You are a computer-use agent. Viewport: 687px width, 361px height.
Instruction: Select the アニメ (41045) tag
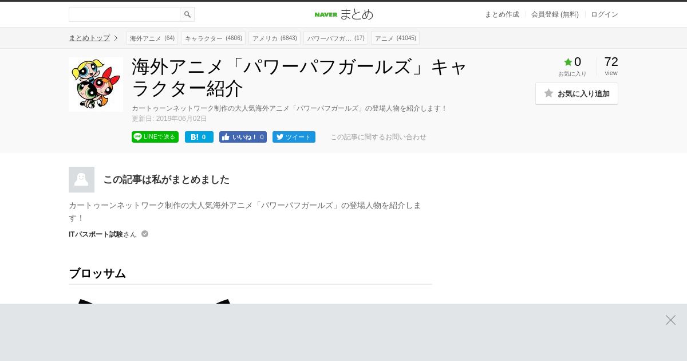(395, 38)
